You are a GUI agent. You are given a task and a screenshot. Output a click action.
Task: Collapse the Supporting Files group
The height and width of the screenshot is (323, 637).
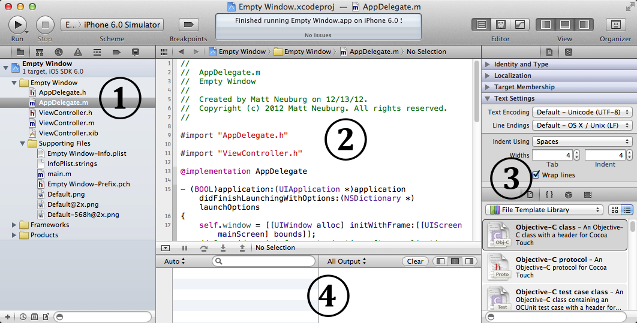point(22,143)
